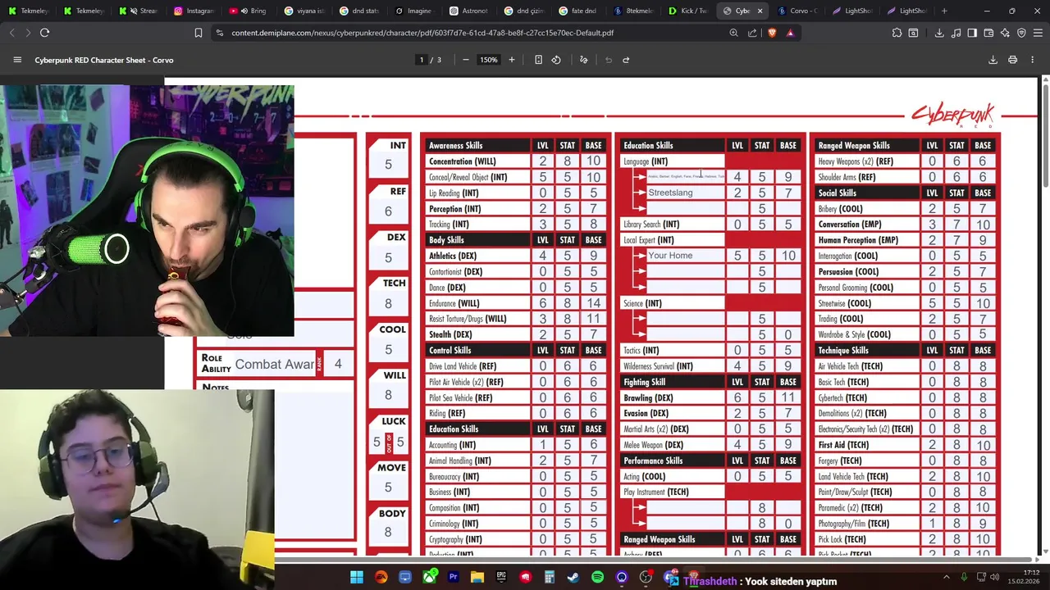Click the Persuasion (COOL) skill label
Viewport: 1050px width, 590px height.
click(848, 271)
